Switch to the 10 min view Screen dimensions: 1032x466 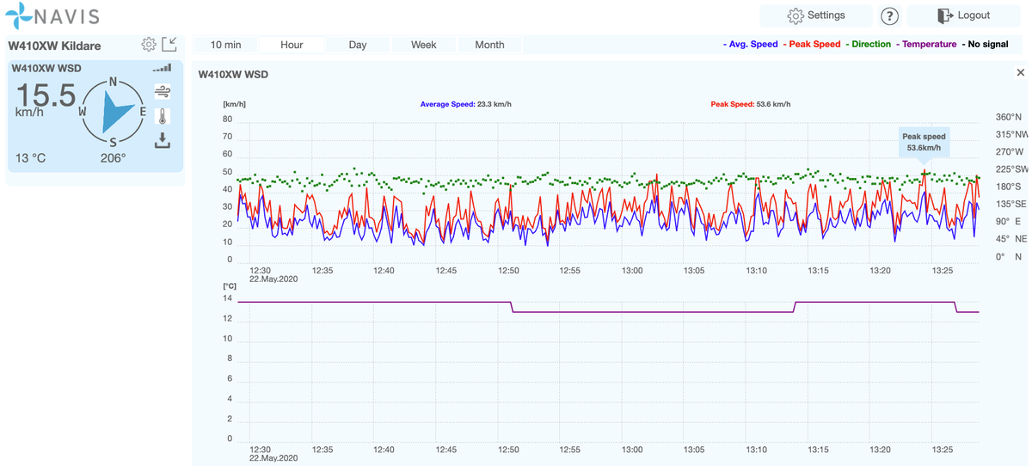225,45
